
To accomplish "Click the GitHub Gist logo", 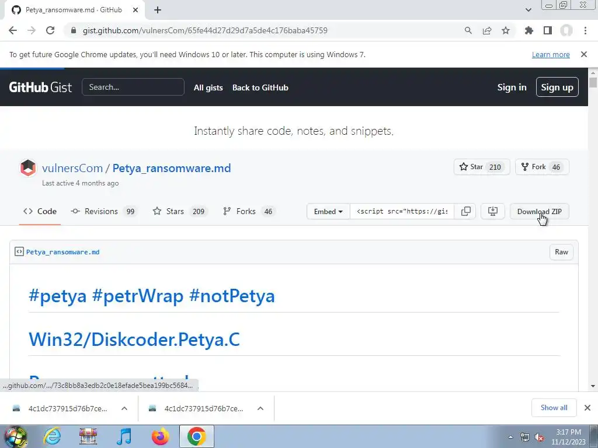I will coord(40,87).
